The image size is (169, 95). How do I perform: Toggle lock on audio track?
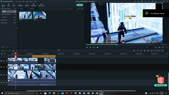(4, 83)
